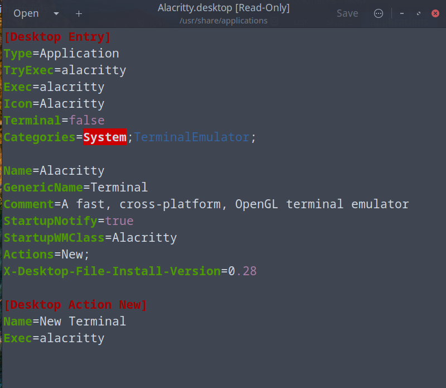The width and height of the screenshot is (446, 388).
Task: Click the X-Desktop-File-Install-Version key
Action: click(x=111, y=271)
